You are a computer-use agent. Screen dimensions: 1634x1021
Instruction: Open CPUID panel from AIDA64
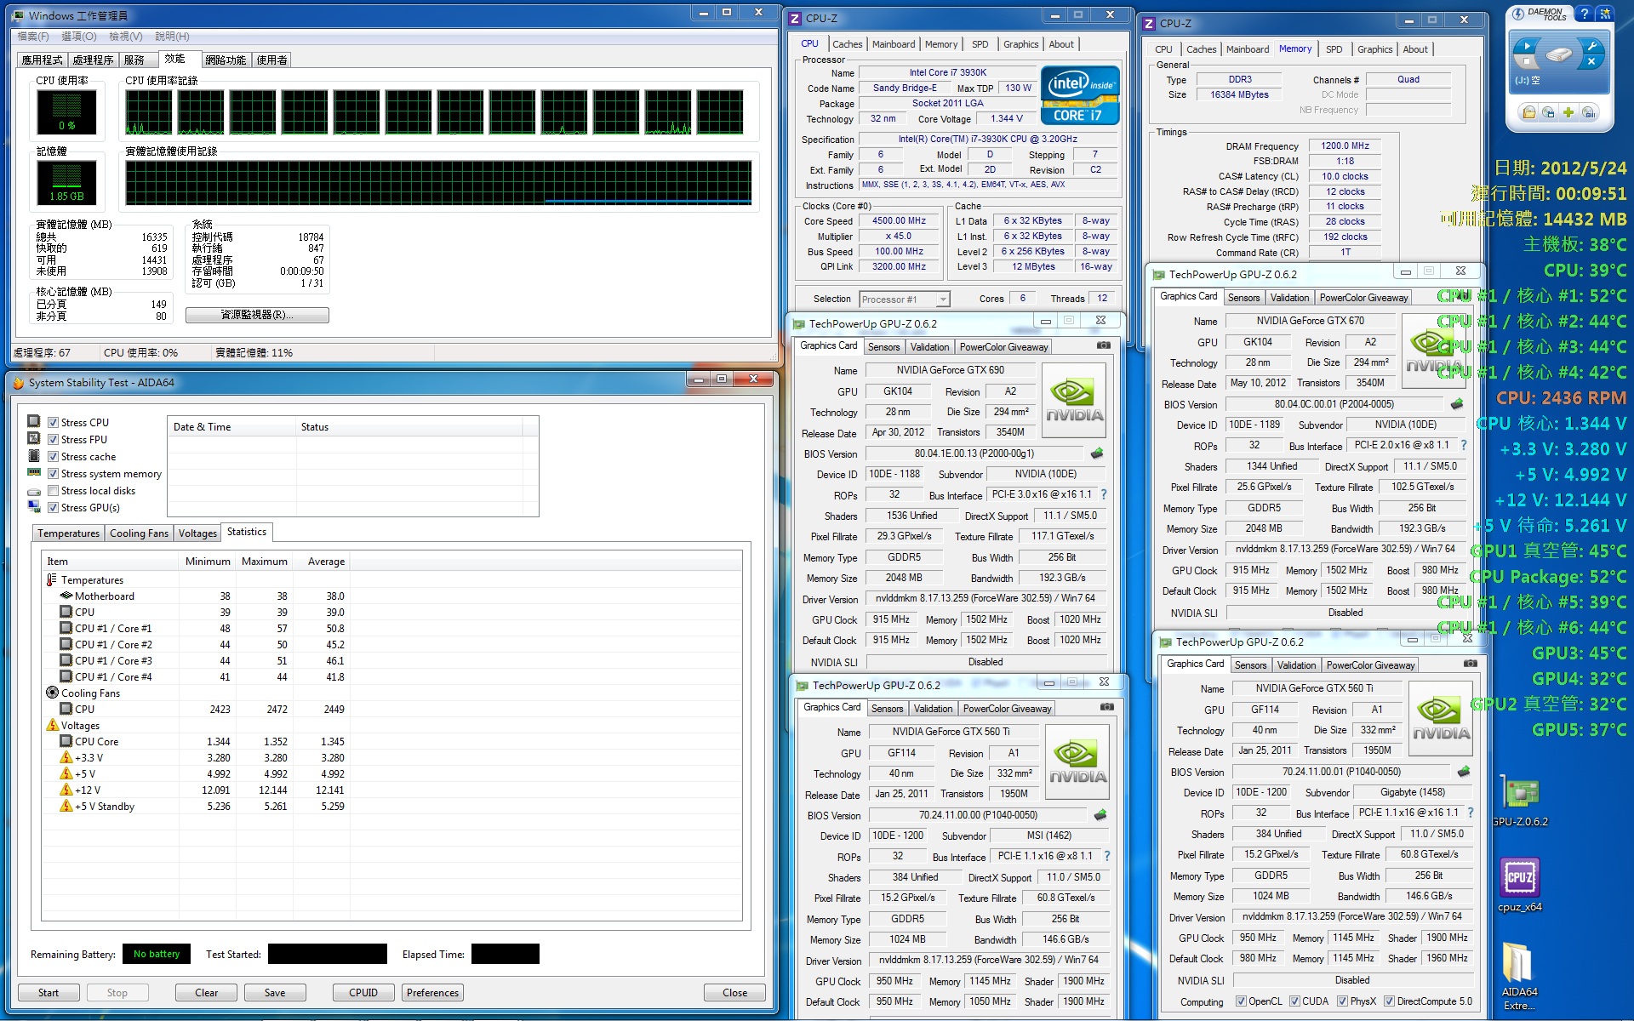(363, 992)
